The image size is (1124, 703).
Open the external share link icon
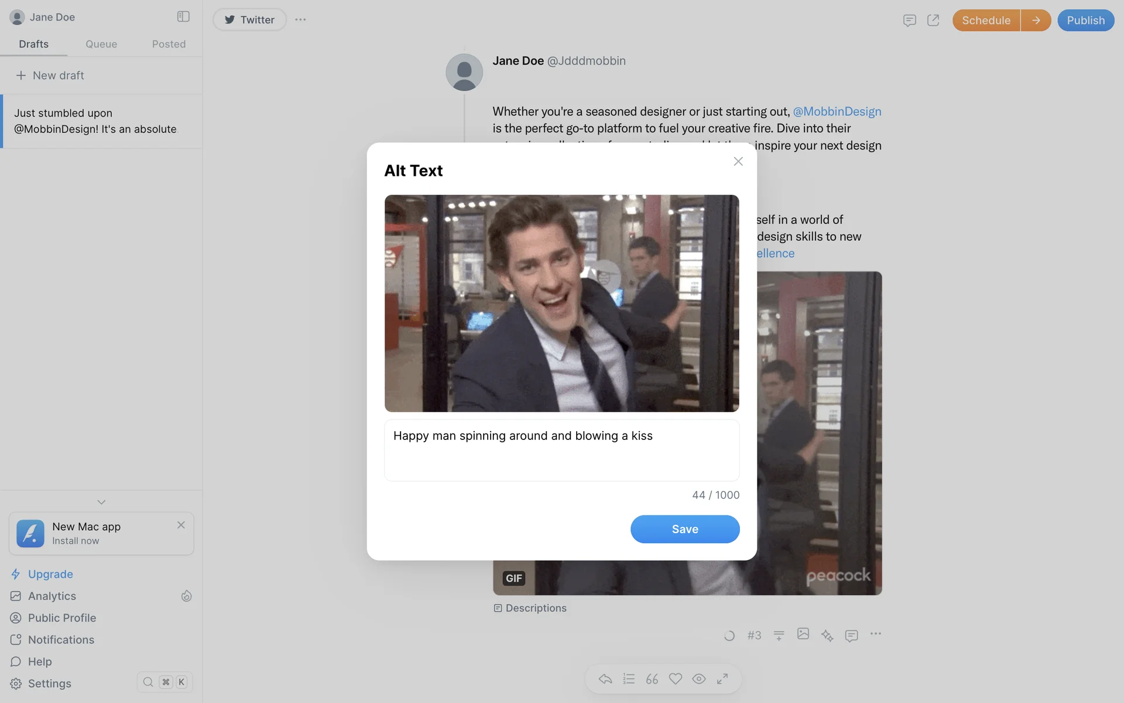click(x=933, y=21)
